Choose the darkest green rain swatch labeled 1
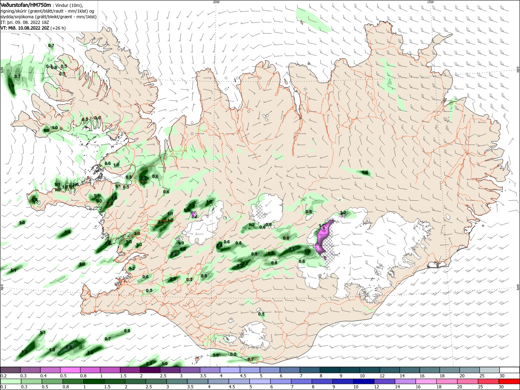 94,381
